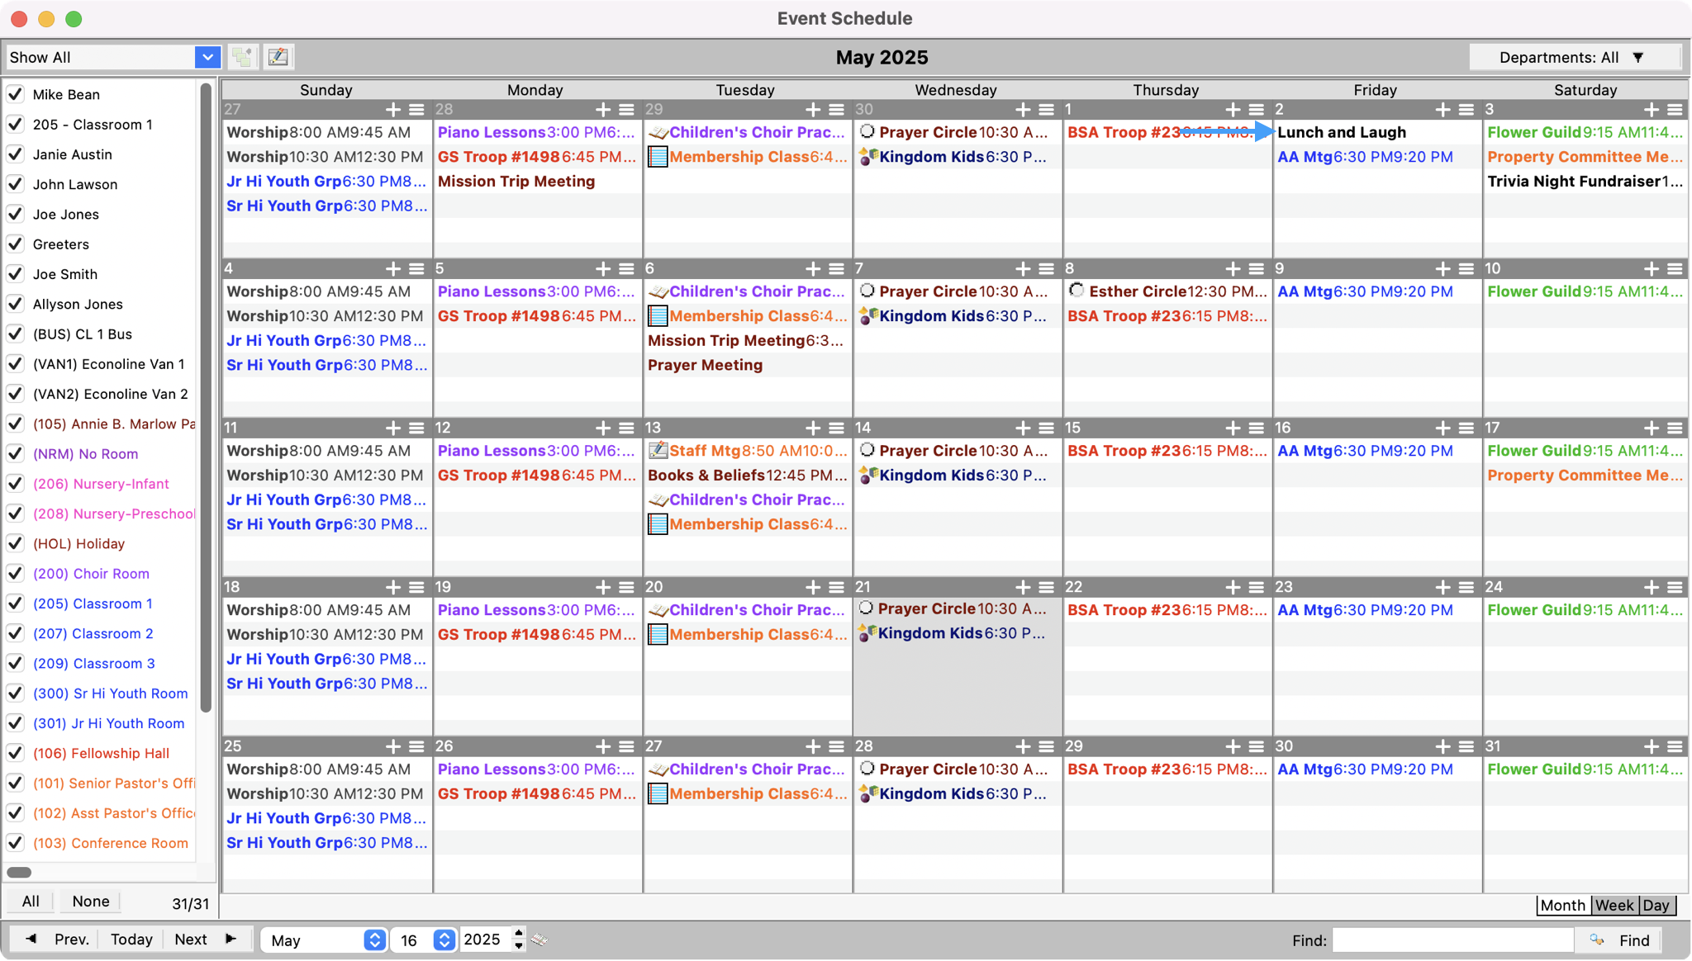Click the edit event pencil icon in toolbar
This screenshot has width=1692, height=961.
pyautogui.click(x=278, y=57)
